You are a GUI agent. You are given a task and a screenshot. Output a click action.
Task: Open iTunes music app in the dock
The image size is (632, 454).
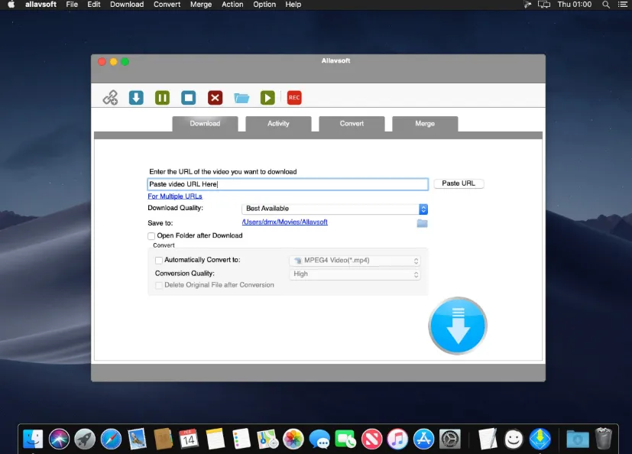(397, 439)
